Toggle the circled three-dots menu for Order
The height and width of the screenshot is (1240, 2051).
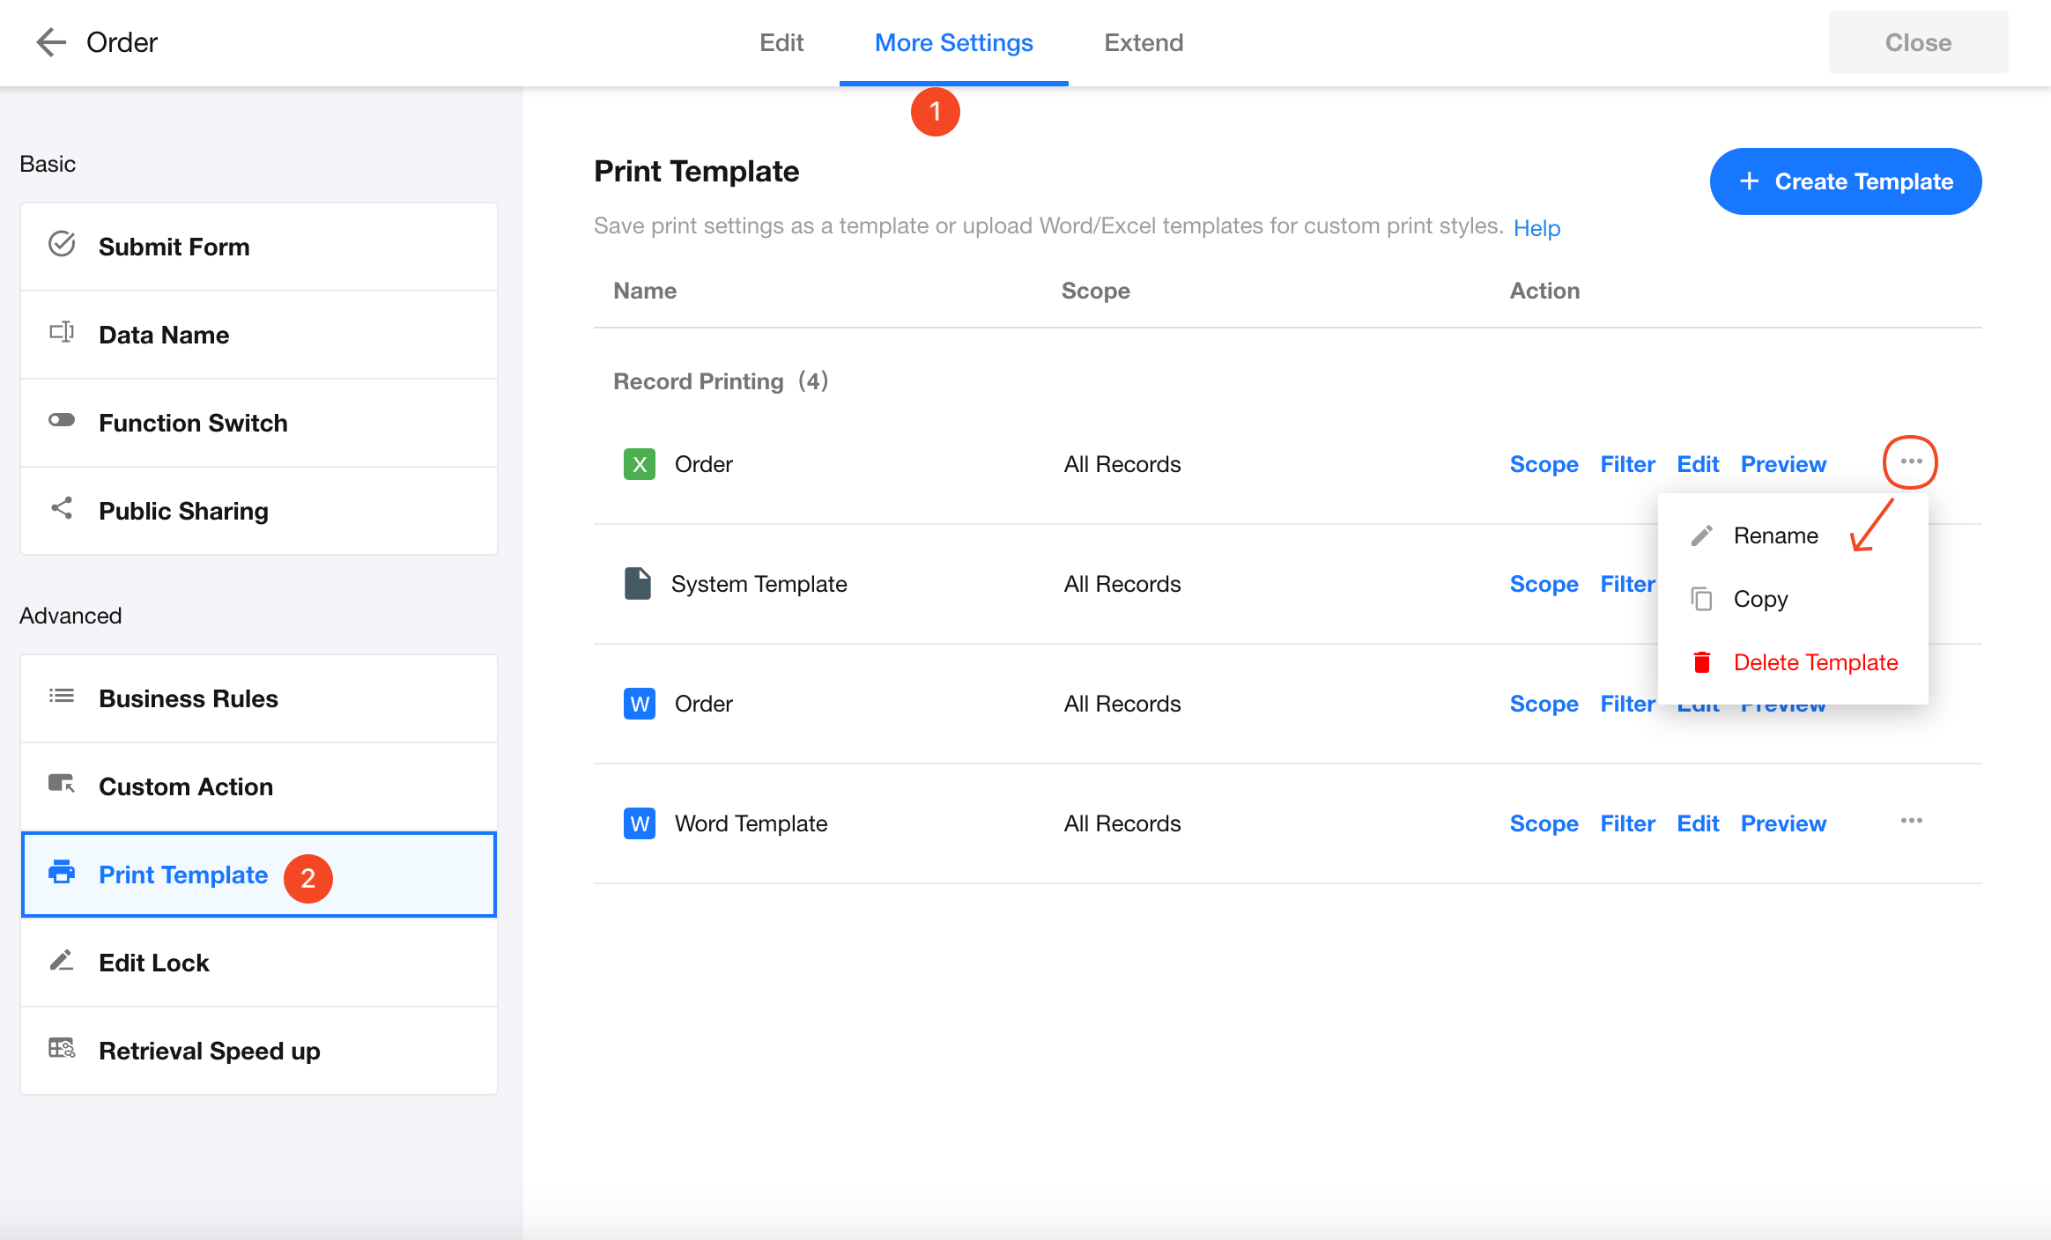click(1910, 462)
